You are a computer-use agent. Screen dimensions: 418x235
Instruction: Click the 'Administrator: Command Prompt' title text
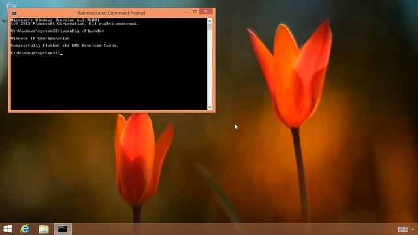(112, 13)
